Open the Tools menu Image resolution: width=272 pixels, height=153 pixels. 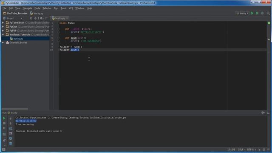(63, 8)
